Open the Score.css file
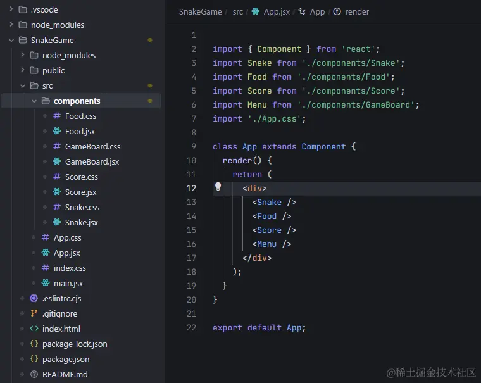481x383 pixels. (81, 177)
